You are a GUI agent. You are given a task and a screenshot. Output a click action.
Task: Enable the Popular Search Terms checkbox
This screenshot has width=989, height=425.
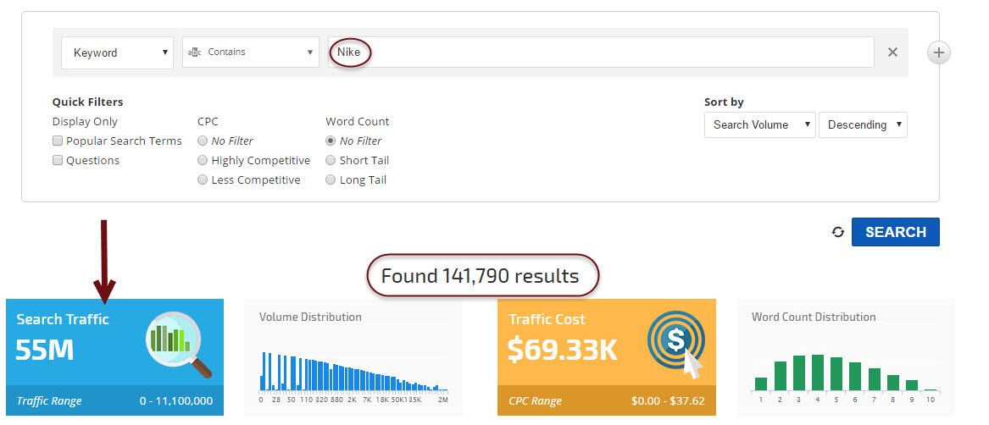[58, 141]
